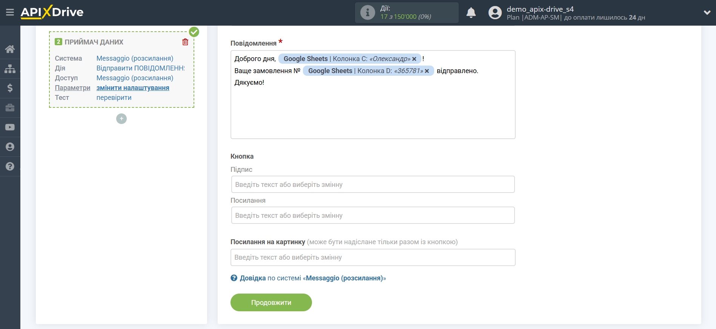Remove the Колонка C variable tag
The width and height of the screenshot is (716, 329).
click(x=414, y=59)
